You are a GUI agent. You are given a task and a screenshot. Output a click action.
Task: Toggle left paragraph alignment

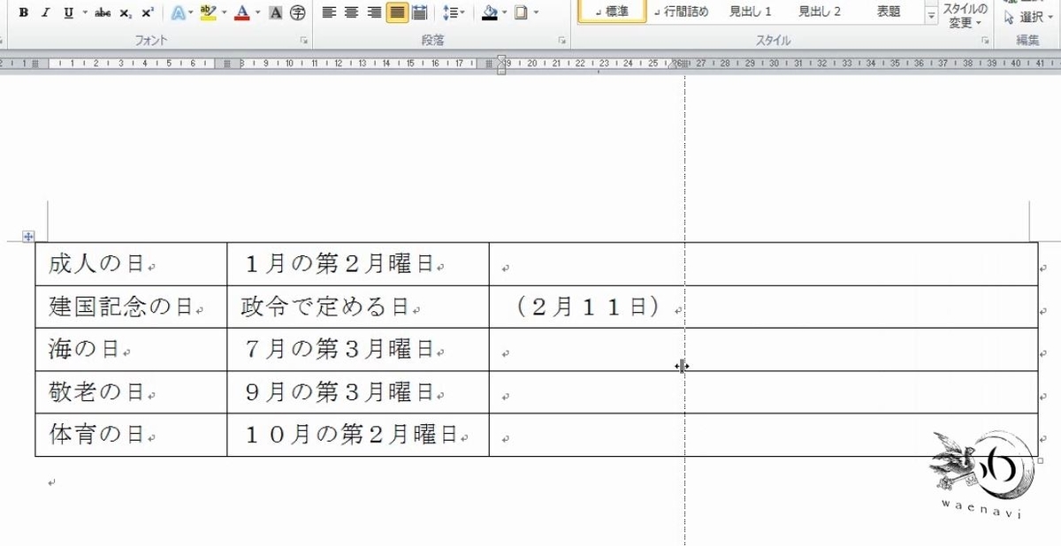329,11
